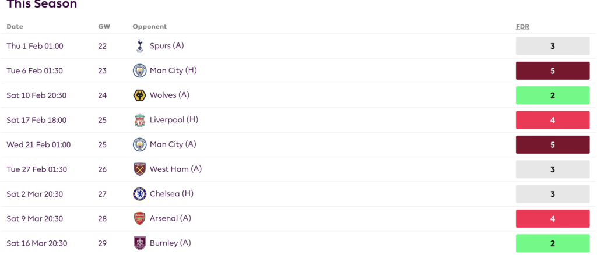This screenshot has height=255, width=597.
Task: Click the FDR column header
Action: click(522, 27)
